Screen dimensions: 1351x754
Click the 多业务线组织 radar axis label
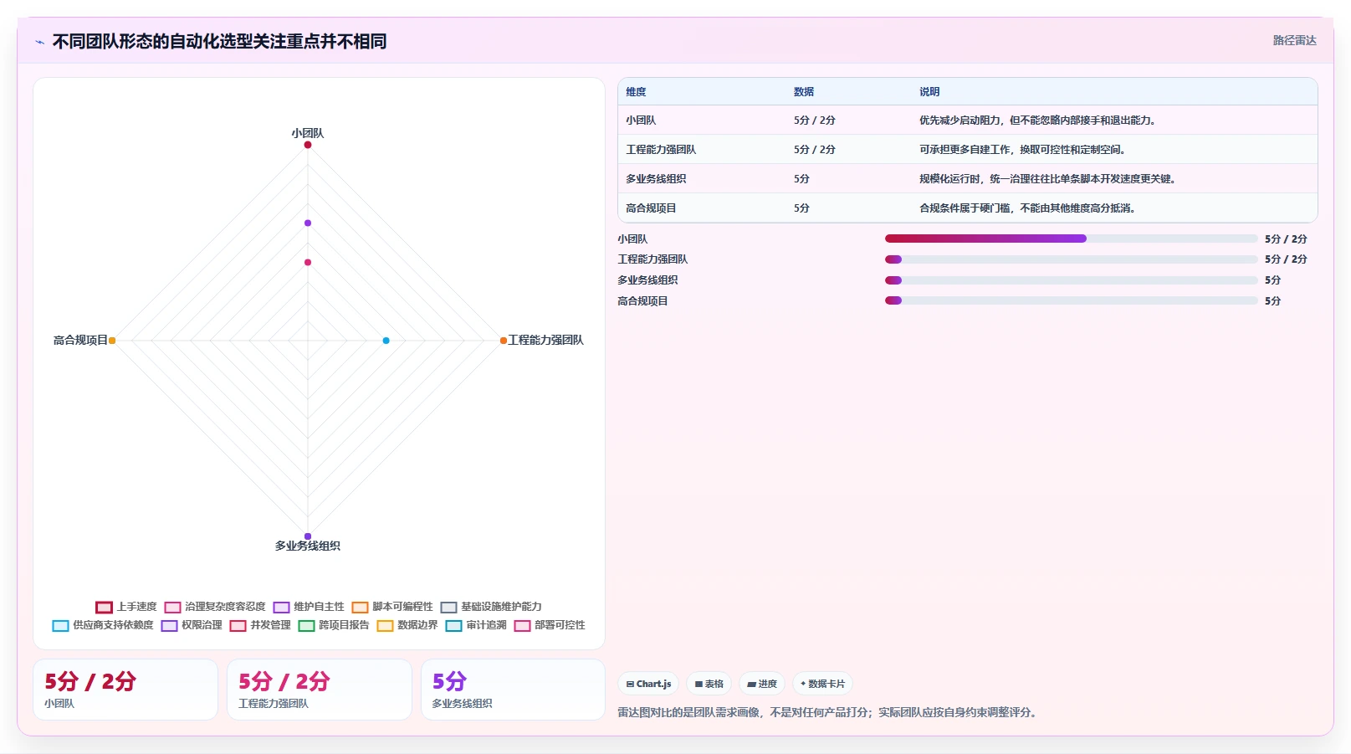pyautogui.click(x=308, y=546)
